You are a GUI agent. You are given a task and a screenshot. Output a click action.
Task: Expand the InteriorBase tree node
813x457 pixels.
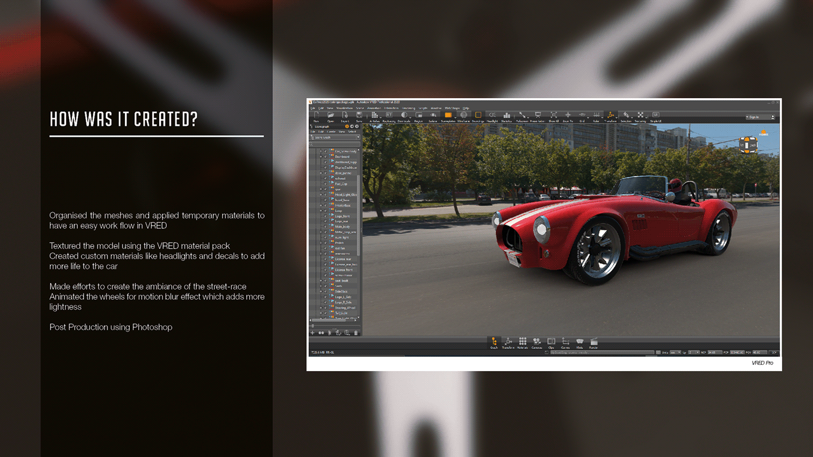click(x=321, y=205)
